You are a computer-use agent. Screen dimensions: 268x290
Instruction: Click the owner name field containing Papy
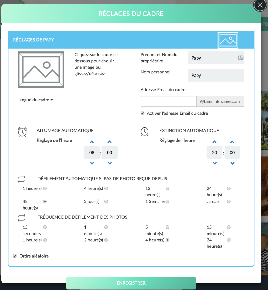[216, 58]
